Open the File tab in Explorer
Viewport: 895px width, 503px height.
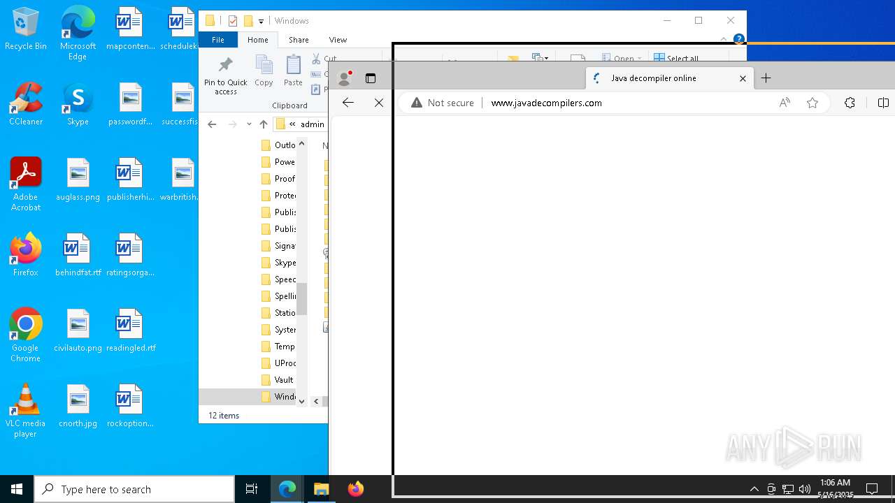pyautogui.click(x=218, y=40)
